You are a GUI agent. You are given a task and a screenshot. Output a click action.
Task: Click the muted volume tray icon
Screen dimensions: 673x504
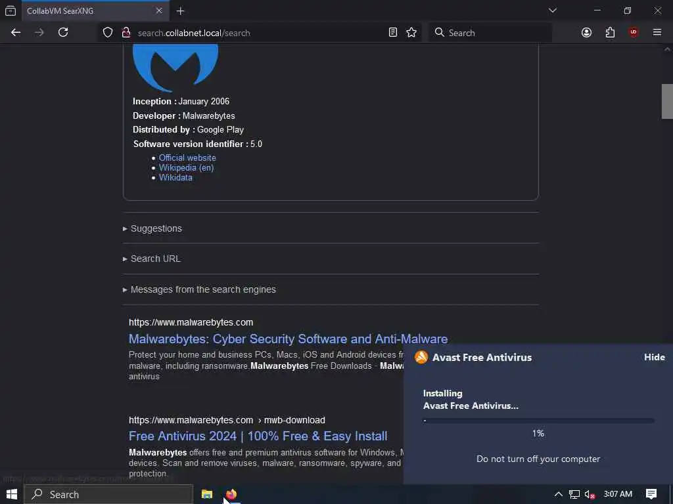coord(590,494)
